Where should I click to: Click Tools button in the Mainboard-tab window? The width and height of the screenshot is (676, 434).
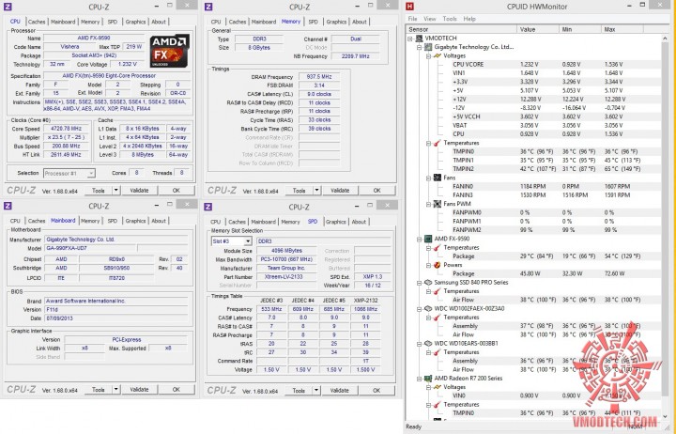click(x=99, y=389)
